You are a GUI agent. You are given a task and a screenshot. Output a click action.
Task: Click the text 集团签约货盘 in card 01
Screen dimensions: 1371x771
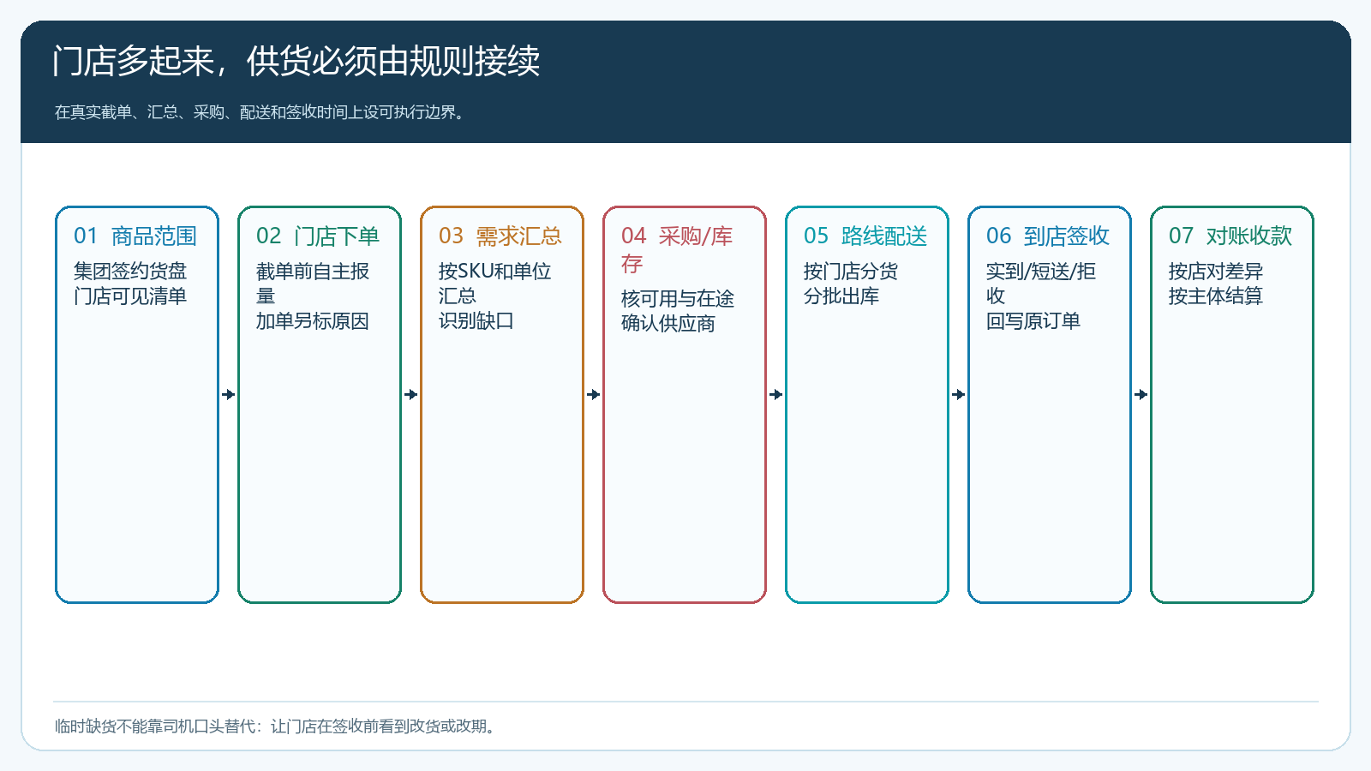(130, 272)
